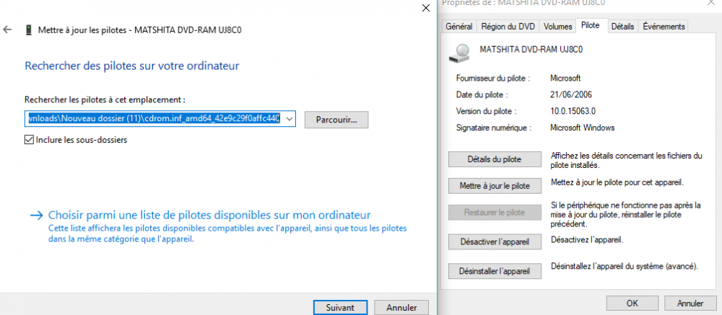The width and height of the screenshot is (722, 315).
Task: Click the Properties dialog title bar text
Action: [x=523, y=3]
